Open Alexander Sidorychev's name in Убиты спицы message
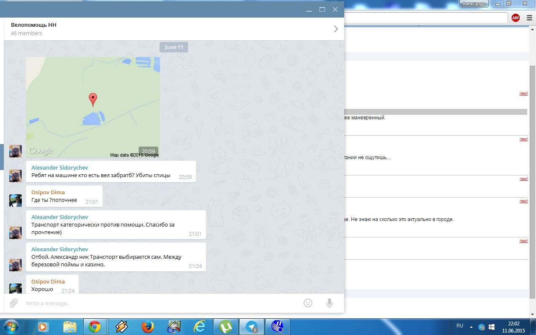 59,167
